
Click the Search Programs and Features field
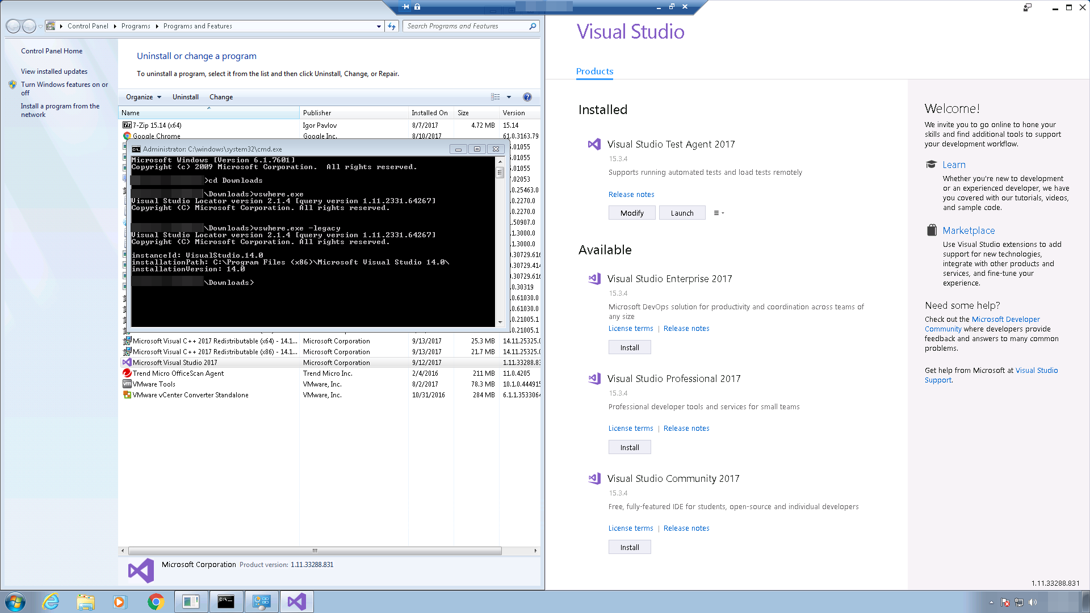pyautogui.click(x=466, y=26)
